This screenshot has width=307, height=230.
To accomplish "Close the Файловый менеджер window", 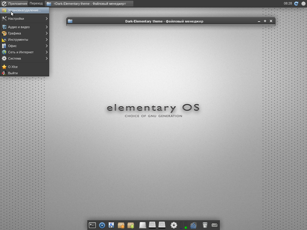I will [271, 21].
